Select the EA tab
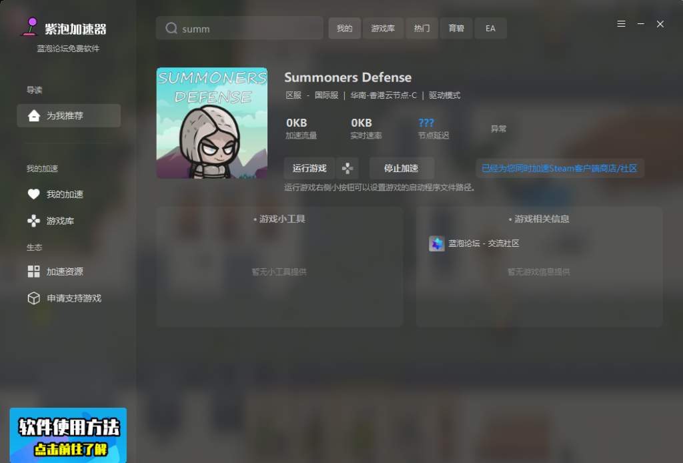 coord(490,28)
